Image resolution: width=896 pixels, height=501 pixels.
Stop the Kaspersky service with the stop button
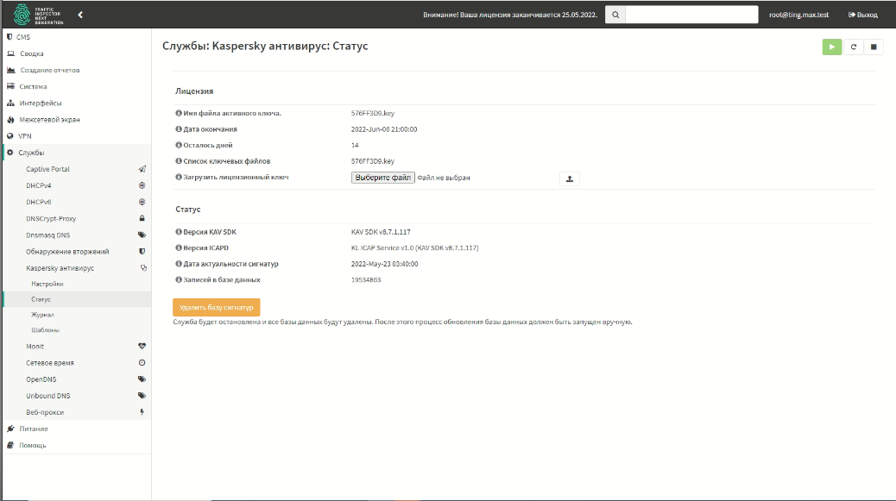tap(874, 47)
